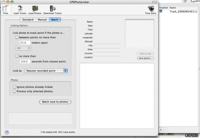Click the Name column header in track list

pos(183,8)
